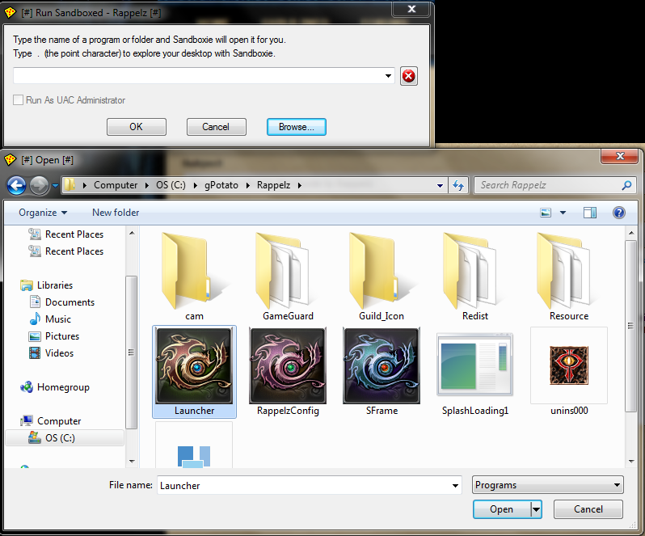Click Cancel in the Open dialog

coord(588,509)
